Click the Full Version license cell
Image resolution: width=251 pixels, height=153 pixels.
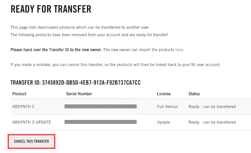[x=167, y=107]
